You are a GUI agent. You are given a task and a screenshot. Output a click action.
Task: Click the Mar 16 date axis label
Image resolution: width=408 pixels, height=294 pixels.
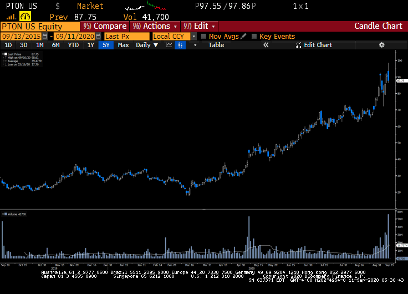[x=190, y=265]
